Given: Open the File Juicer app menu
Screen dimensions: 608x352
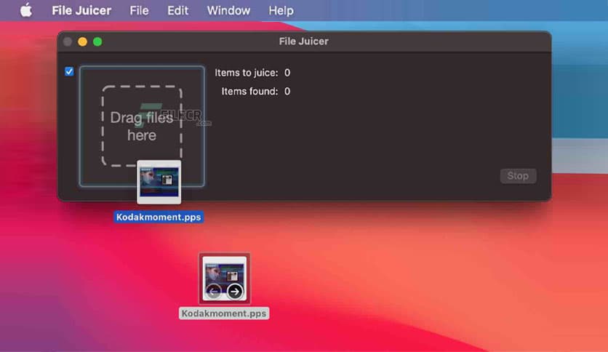Looking at the screenshot, I should pos(81,10).
